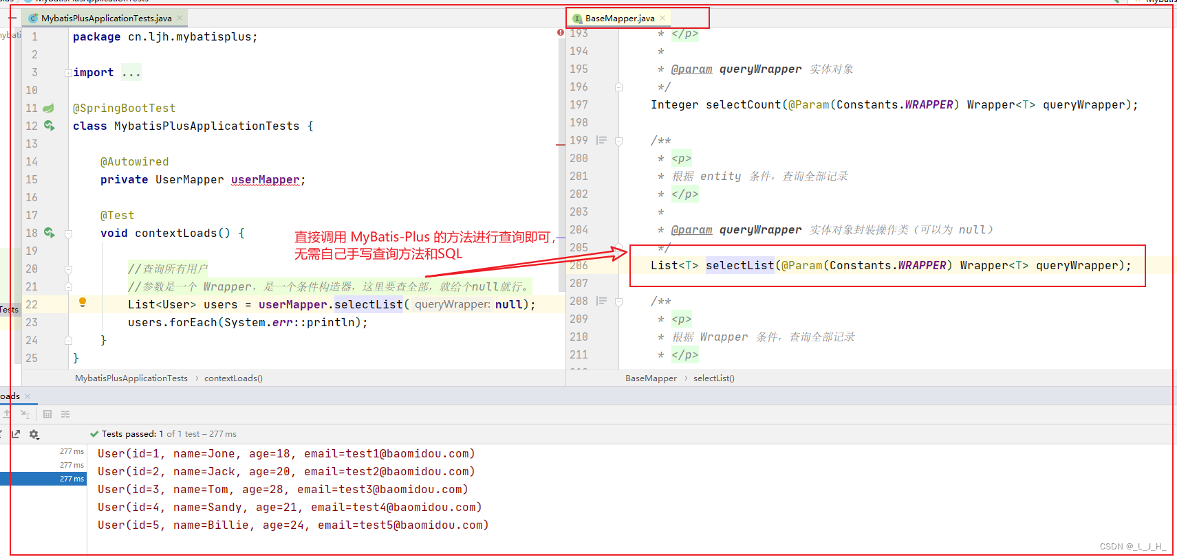Click selectCount method name on BaseMapper line 197
Screen dimensions: 1177x557
744,105
